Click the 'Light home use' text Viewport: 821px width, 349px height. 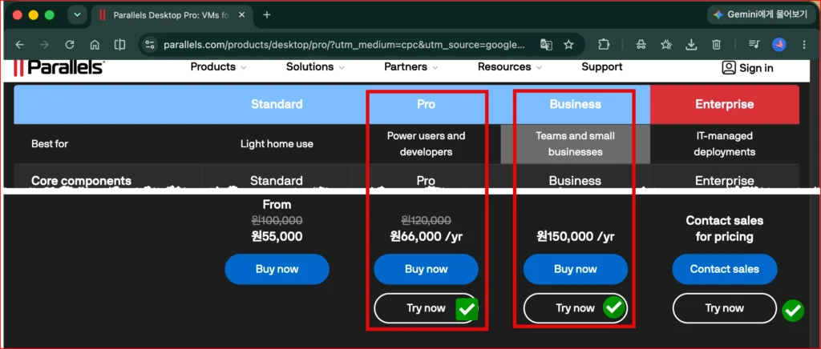(277, 143)
